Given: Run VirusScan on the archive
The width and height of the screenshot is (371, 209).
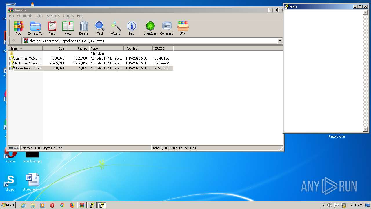Looking at the screenshot, I should point(150,28).
